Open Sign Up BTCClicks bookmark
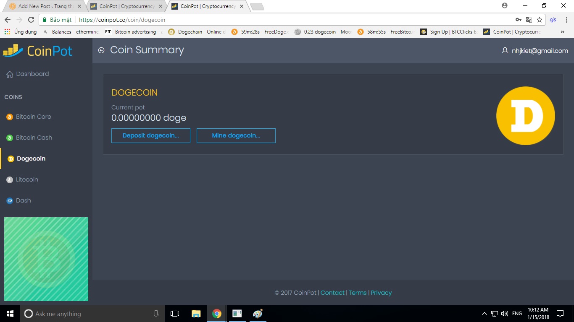574x322 pixels. 449,32
